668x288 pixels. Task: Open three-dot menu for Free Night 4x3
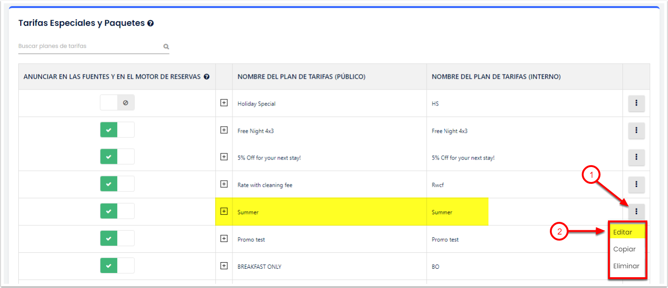point(636,130)
